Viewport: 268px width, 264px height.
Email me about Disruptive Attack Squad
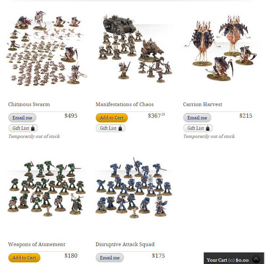110,258
